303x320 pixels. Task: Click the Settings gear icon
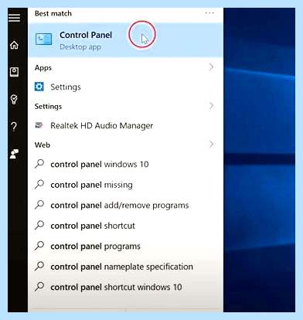(x=39, y=87)
